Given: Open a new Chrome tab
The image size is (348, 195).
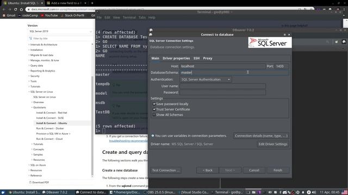Looking at the screenshot, I should [x=92, y=3].
